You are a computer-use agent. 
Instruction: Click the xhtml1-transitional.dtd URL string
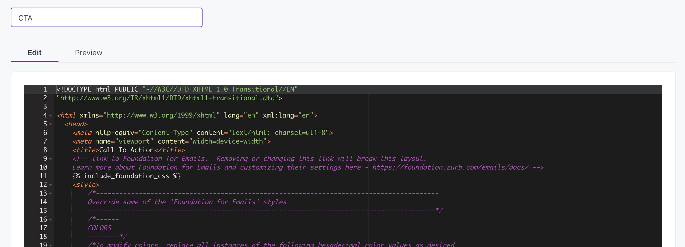tap(168, 98)
